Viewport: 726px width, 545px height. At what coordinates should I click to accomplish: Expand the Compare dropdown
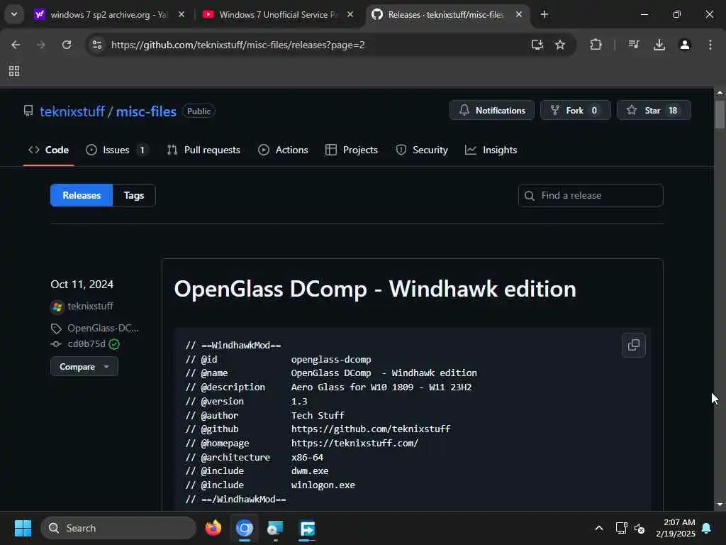click(x=84, y=367)
